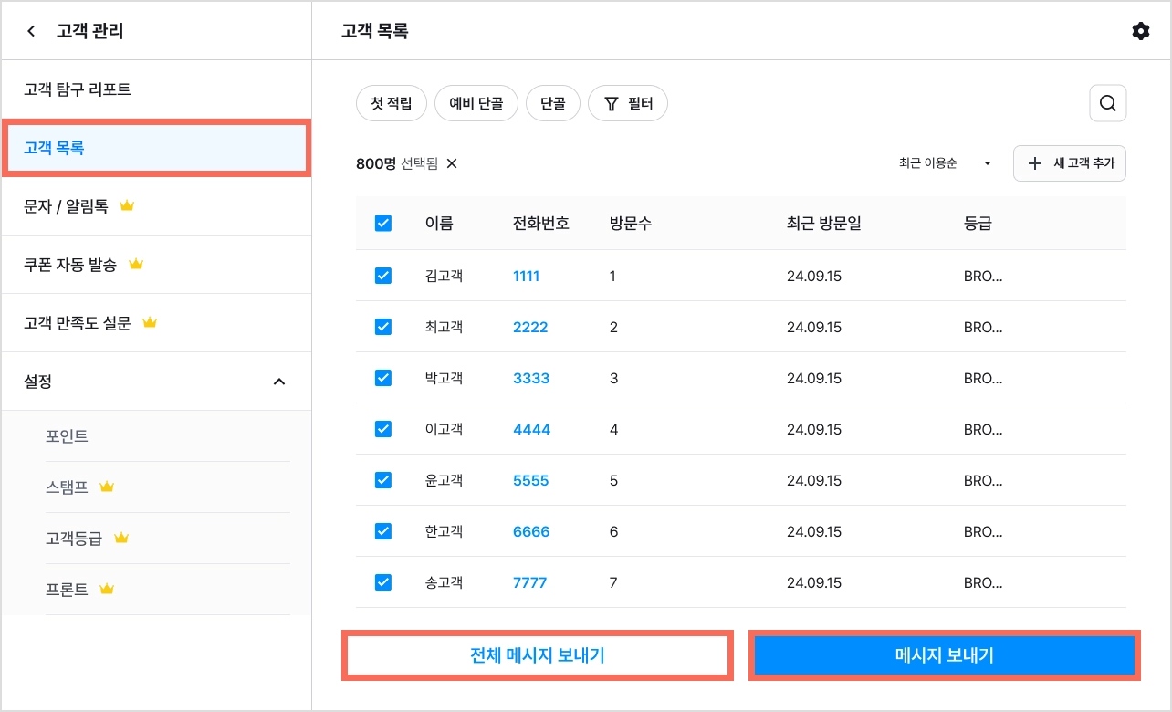Apply the 단골 filter chip
The height and width of the screenshot is (712, 1172).
click(x=552, y=104)
